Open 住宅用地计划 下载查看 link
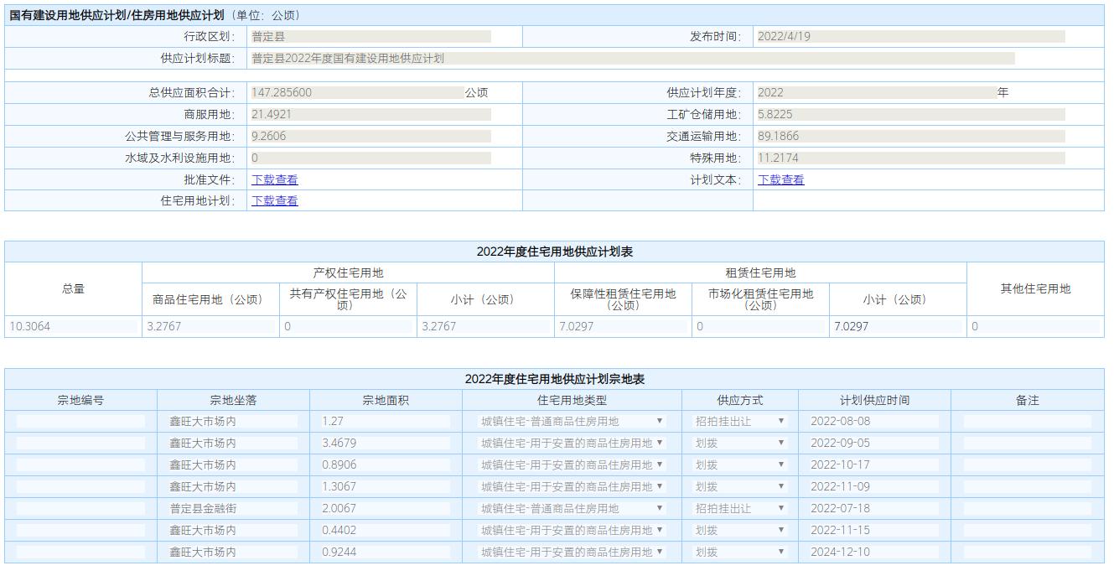1114x576 pixels. pyautogui.click(x=275, y=200)
